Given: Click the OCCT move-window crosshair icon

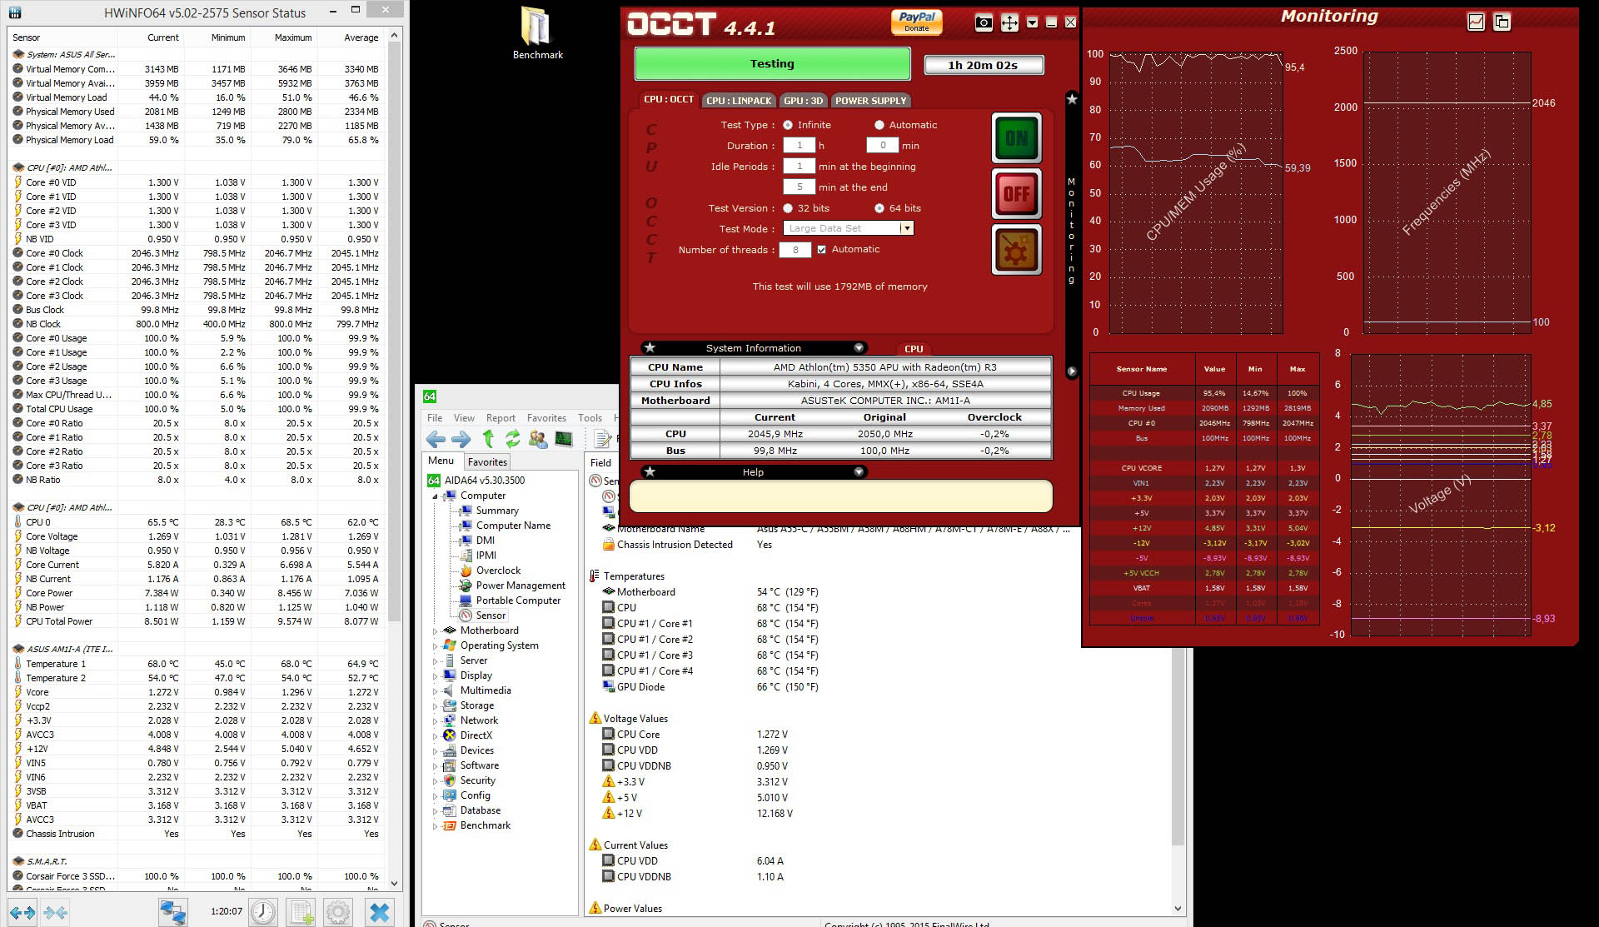Looking at the screenshot, I should pyautogui.click(x=1009, y=22).
